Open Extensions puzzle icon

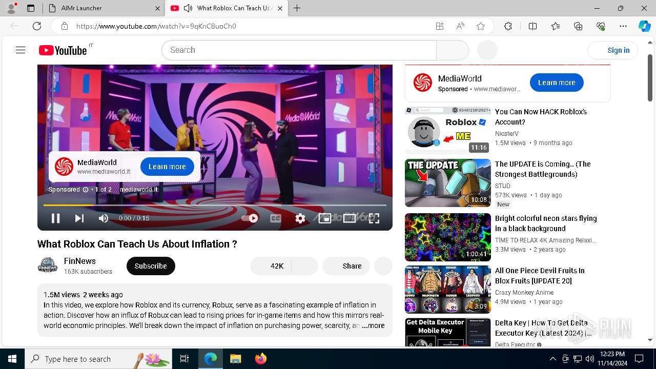[508, 26]
